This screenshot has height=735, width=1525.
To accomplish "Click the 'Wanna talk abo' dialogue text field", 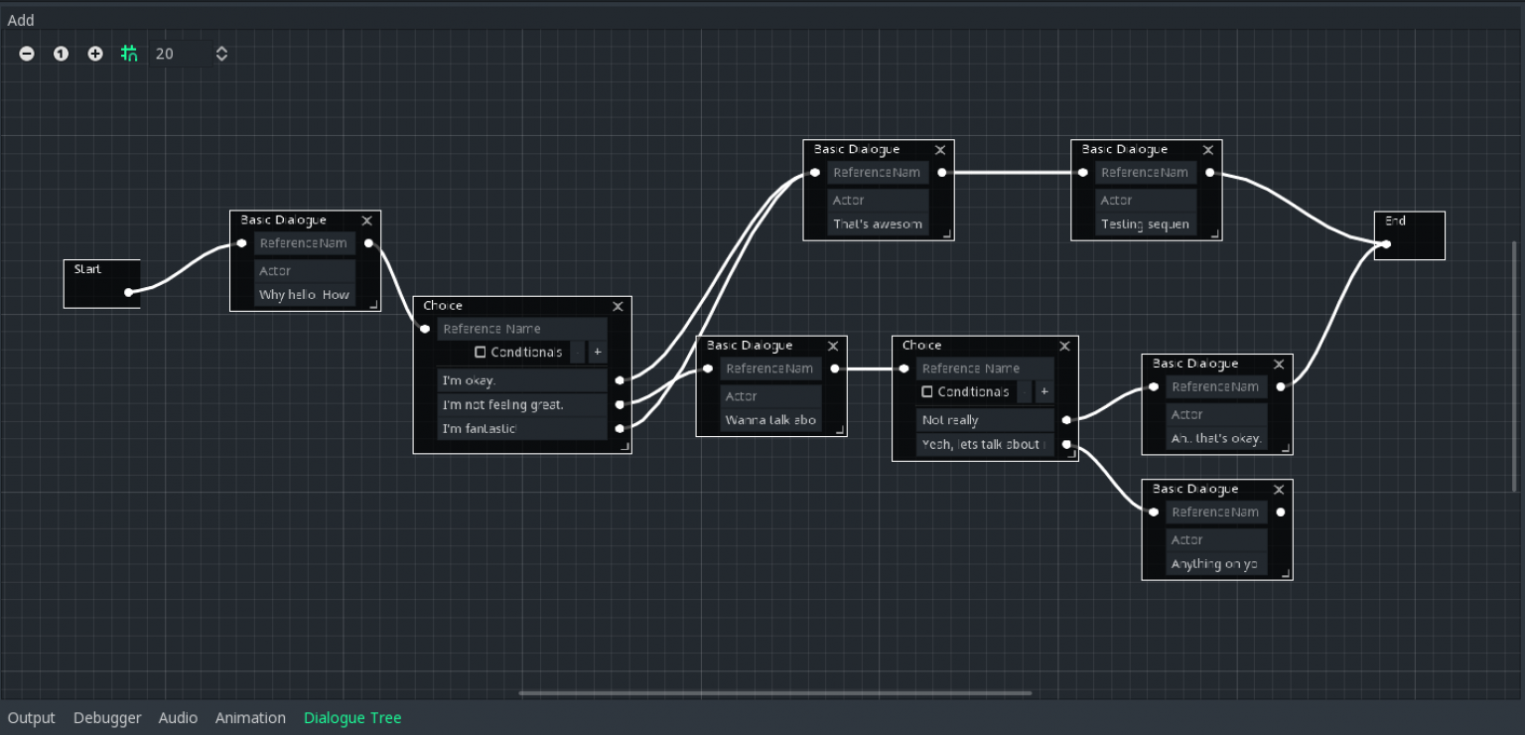I will coord(771,420).
